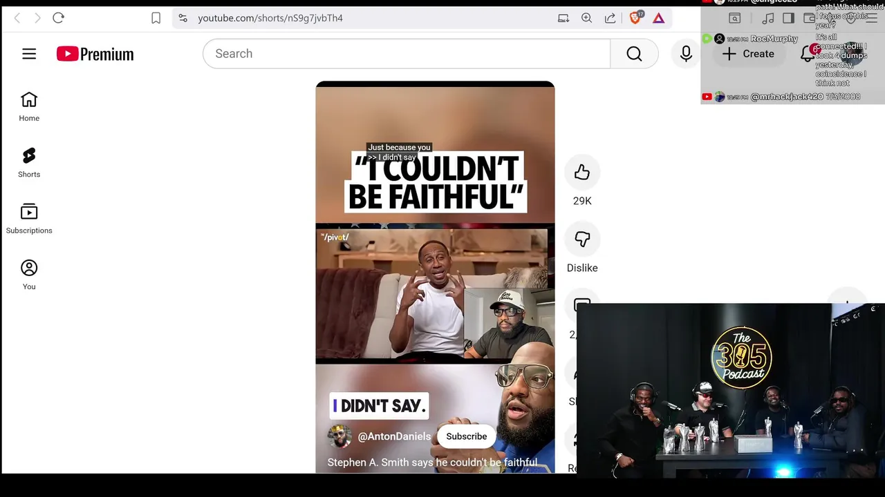Expand the 'Stephen A. Smith says' description
The image size is (885, 497).
pos(432,462)
